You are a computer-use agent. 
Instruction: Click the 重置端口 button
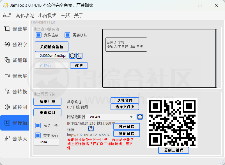click(47, 112)
